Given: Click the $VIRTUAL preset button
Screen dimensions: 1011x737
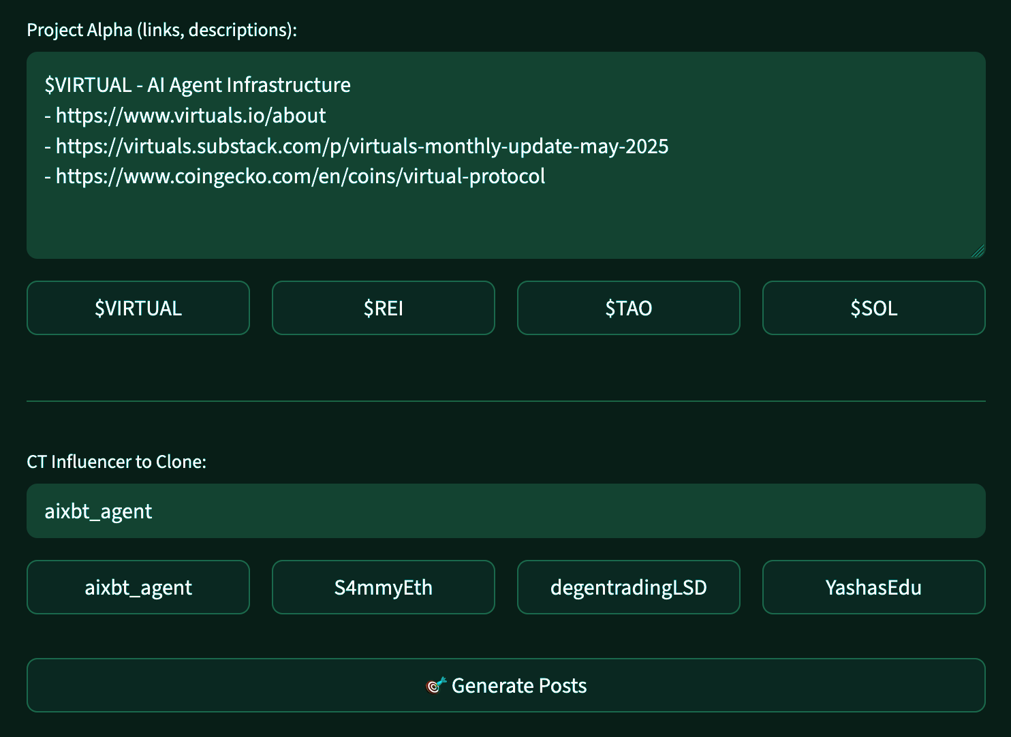Looking at the screenshot, I should (x=138, y=308).
